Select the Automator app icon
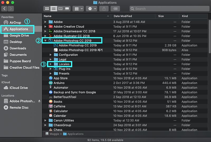The width and height of the screenshot is (211, 142). click(x=51, y=87)
